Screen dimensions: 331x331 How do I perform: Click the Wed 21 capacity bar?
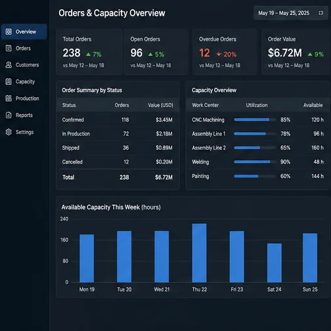pos(162,257)
